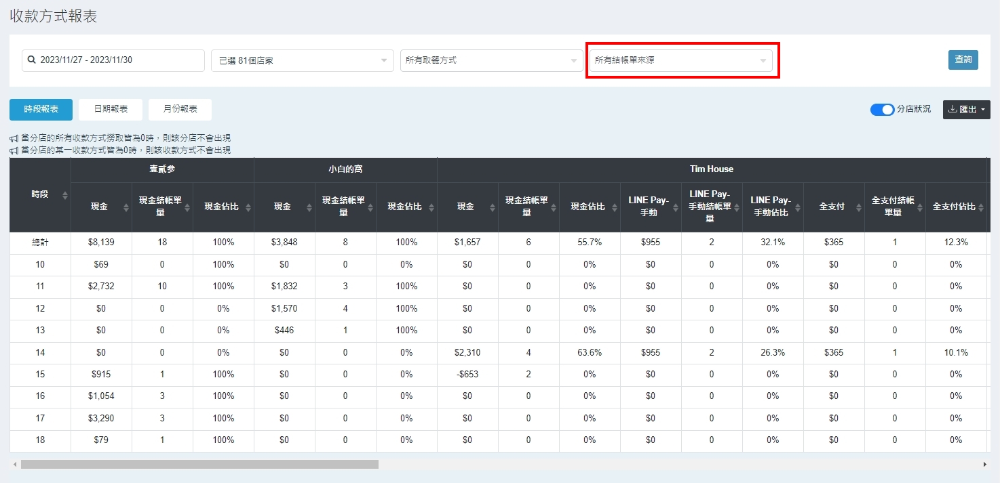Sort by 壹貳參 現金結帳單量 column
This screenshot has width=1000, height=483.
(x=187, y=207)
